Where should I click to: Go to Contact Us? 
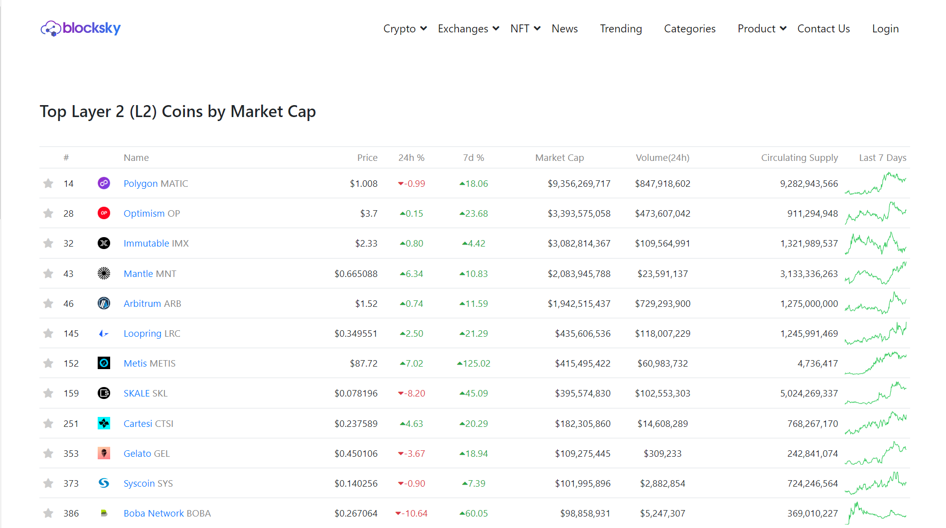[823, 29]
